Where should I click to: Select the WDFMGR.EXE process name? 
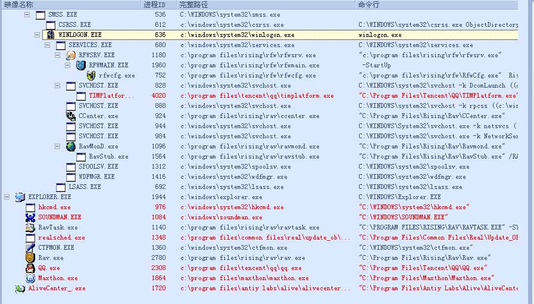point(96,177)
